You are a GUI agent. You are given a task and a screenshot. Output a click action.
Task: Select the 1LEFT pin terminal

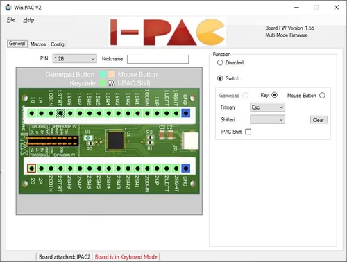point(167,113)
